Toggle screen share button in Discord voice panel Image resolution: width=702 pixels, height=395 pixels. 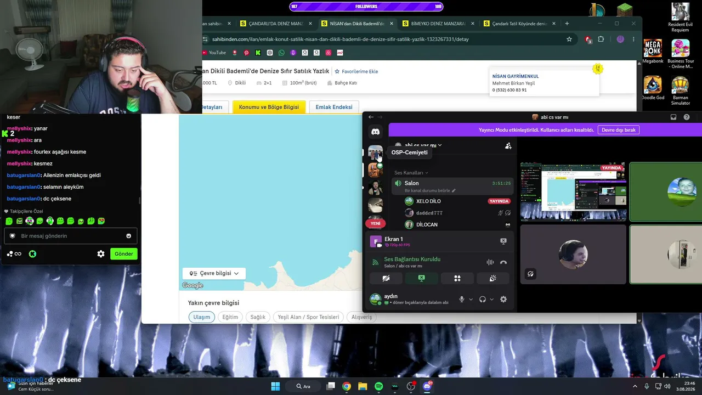[x=422, y=278]
